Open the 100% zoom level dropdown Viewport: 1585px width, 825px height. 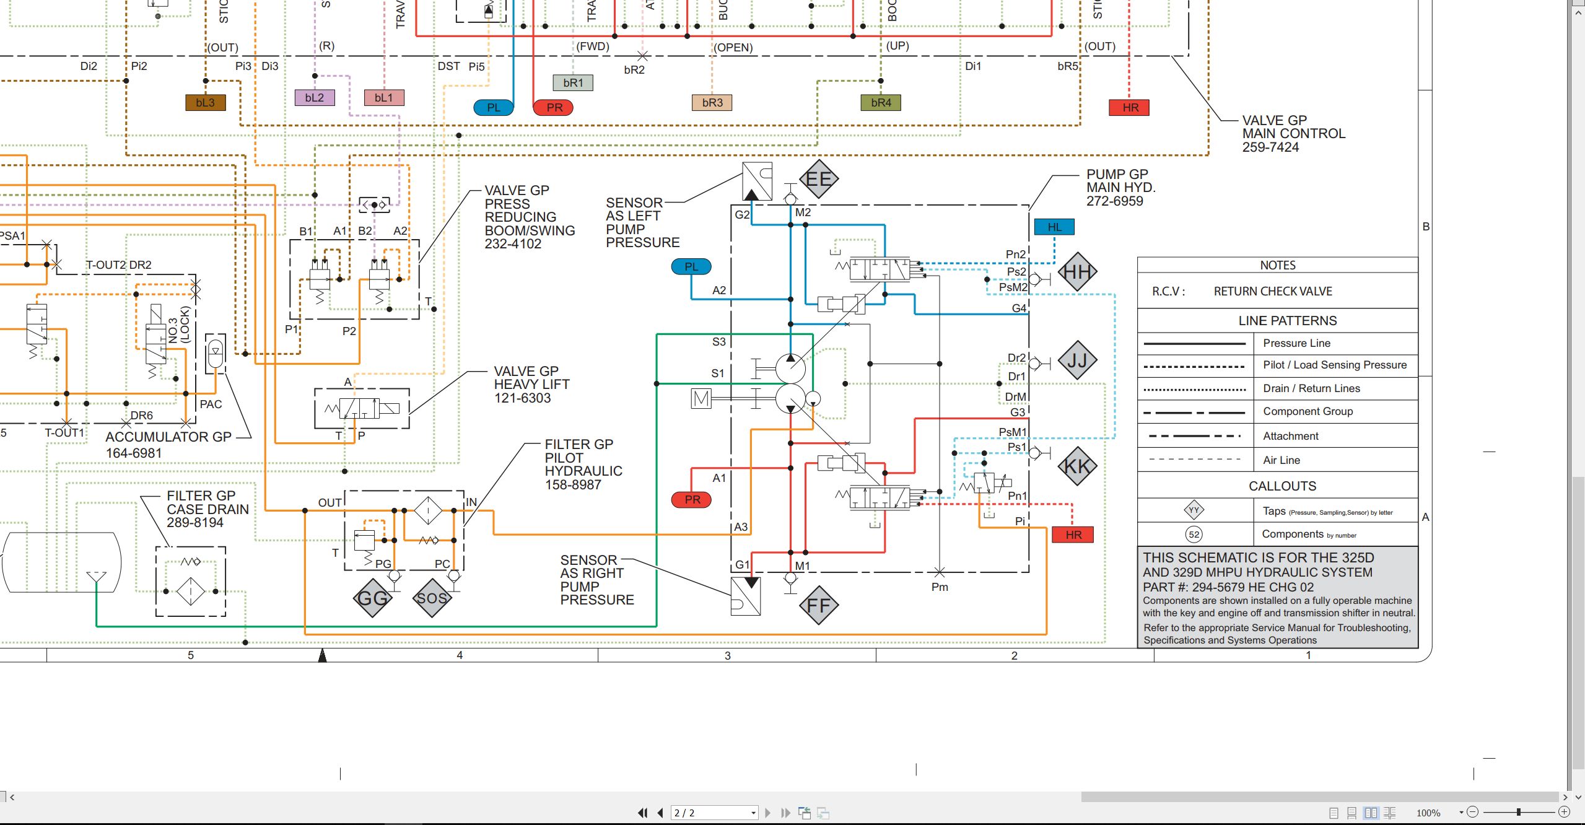1461,813
